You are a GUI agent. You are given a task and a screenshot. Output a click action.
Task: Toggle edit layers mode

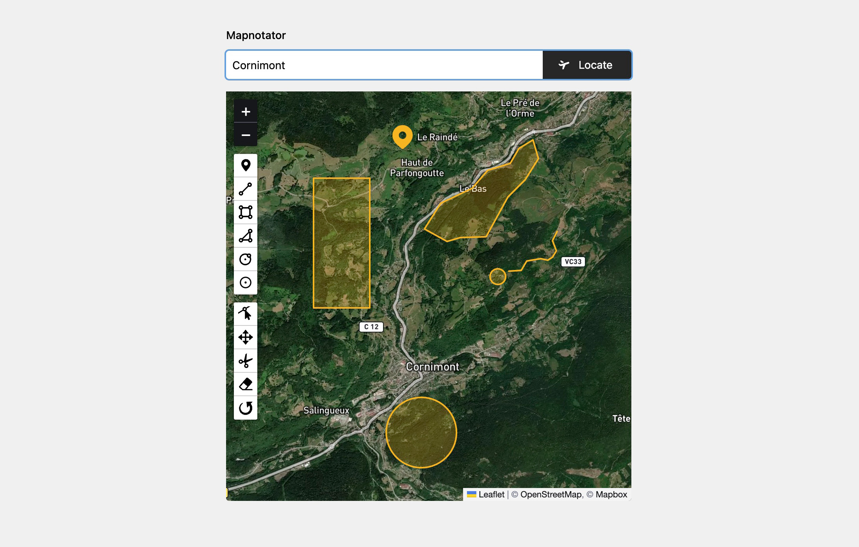pyautogui.click(x=246, y=313)
